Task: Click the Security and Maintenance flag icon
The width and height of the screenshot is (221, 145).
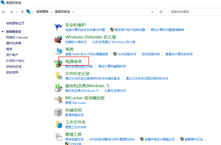Action: tap(58, 27)
